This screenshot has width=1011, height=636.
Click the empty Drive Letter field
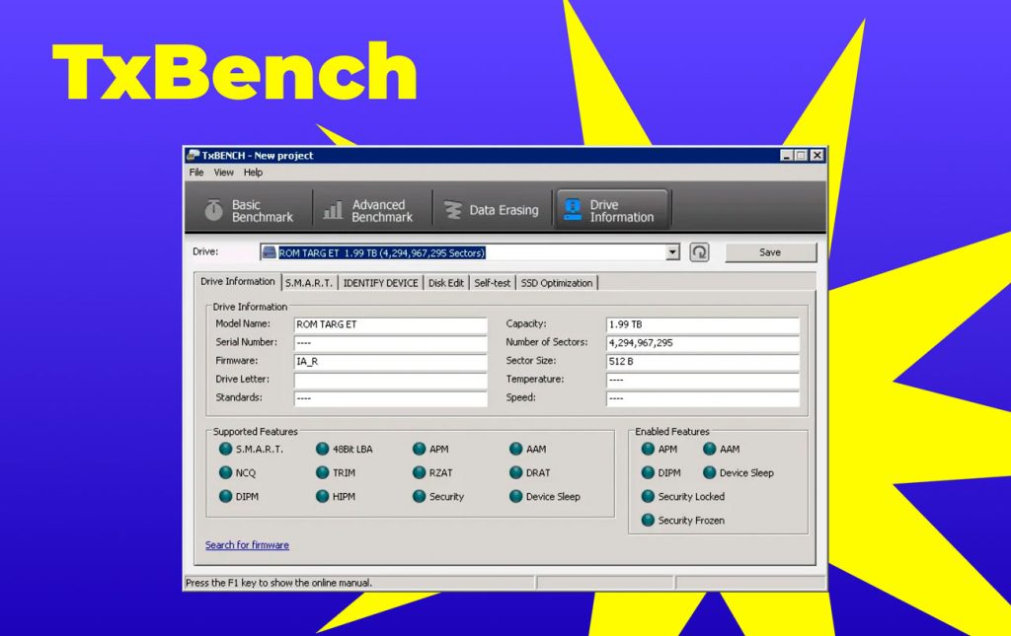[390, 380]
